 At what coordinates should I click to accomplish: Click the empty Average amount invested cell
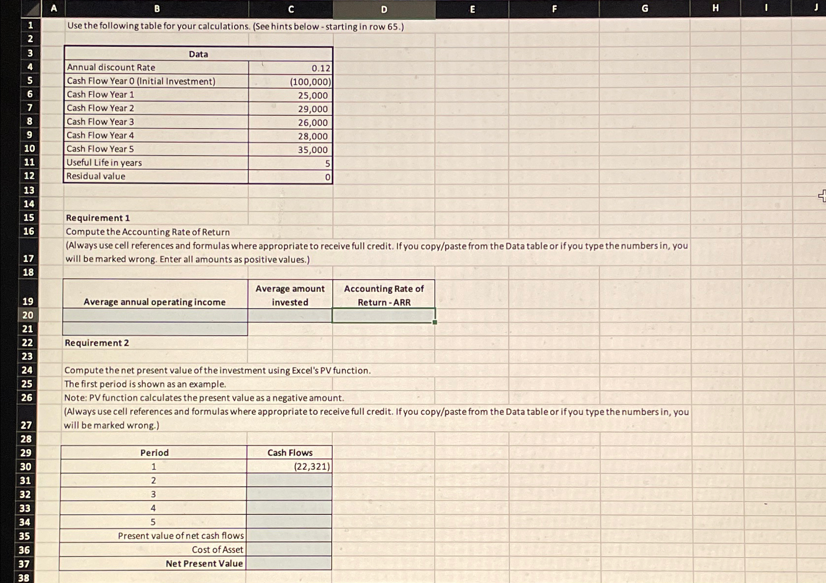[x=290, y=316]
